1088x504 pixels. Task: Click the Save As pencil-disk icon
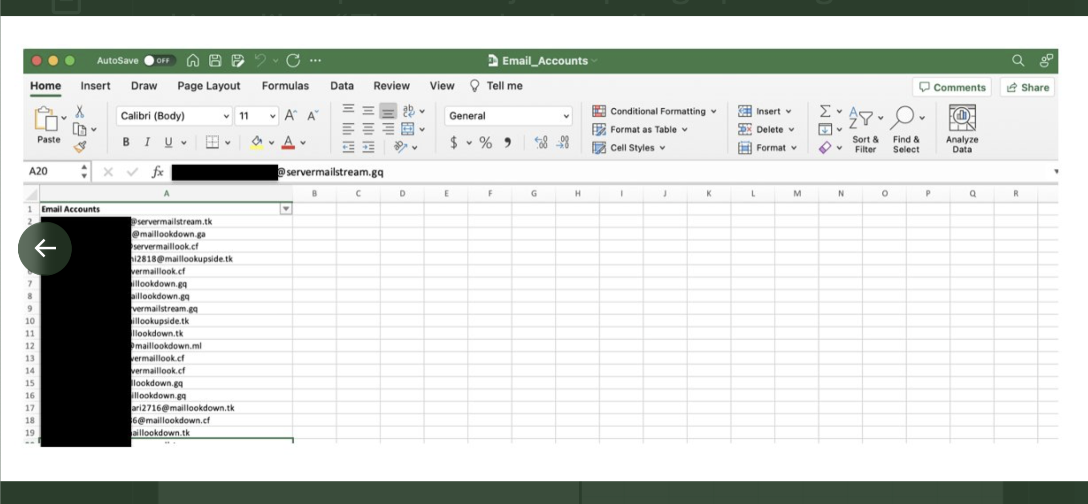[x=238, y=60]
